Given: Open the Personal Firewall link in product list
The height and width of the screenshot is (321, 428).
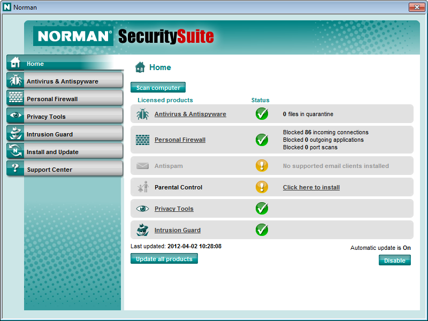Looking at the screenshot, I should tap(180, 140).
